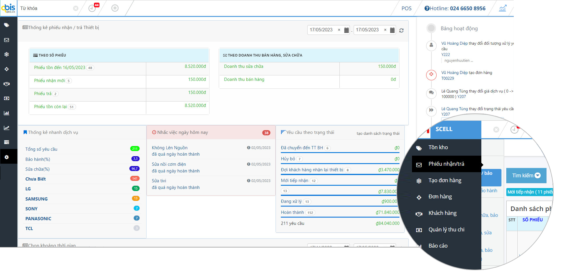Open the end date calendar icon
This screenshot has height=278, width=564.
tap(392, 30)
